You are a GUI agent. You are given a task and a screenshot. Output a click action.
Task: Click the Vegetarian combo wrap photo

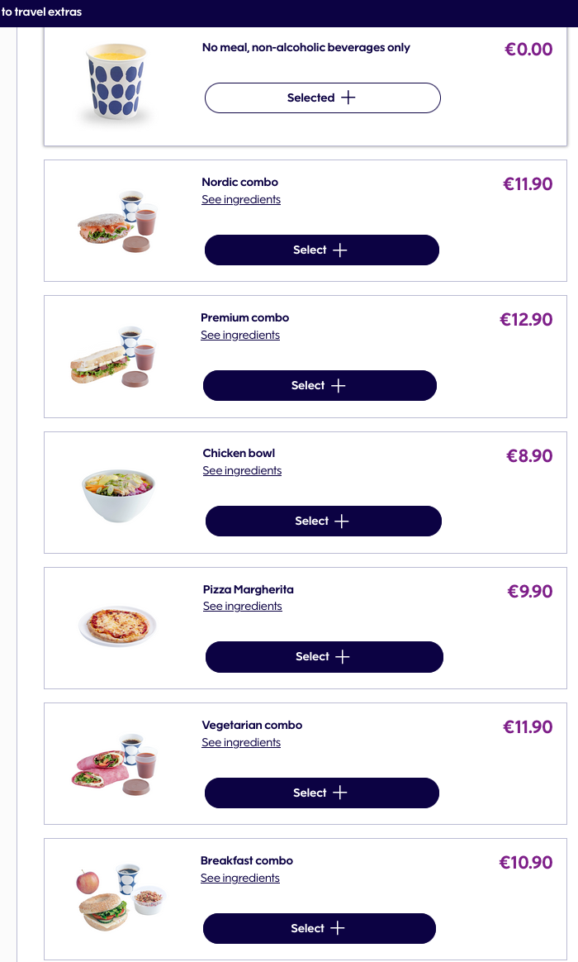[114, 764]
